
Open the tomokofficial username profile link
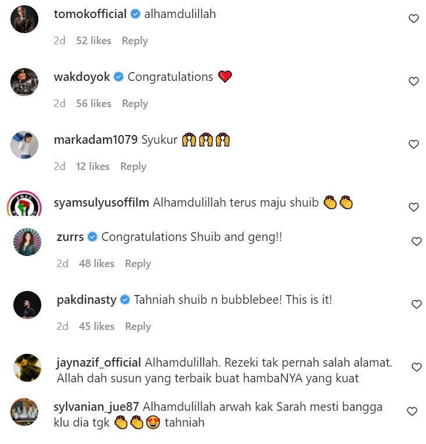tap(90, 14)
